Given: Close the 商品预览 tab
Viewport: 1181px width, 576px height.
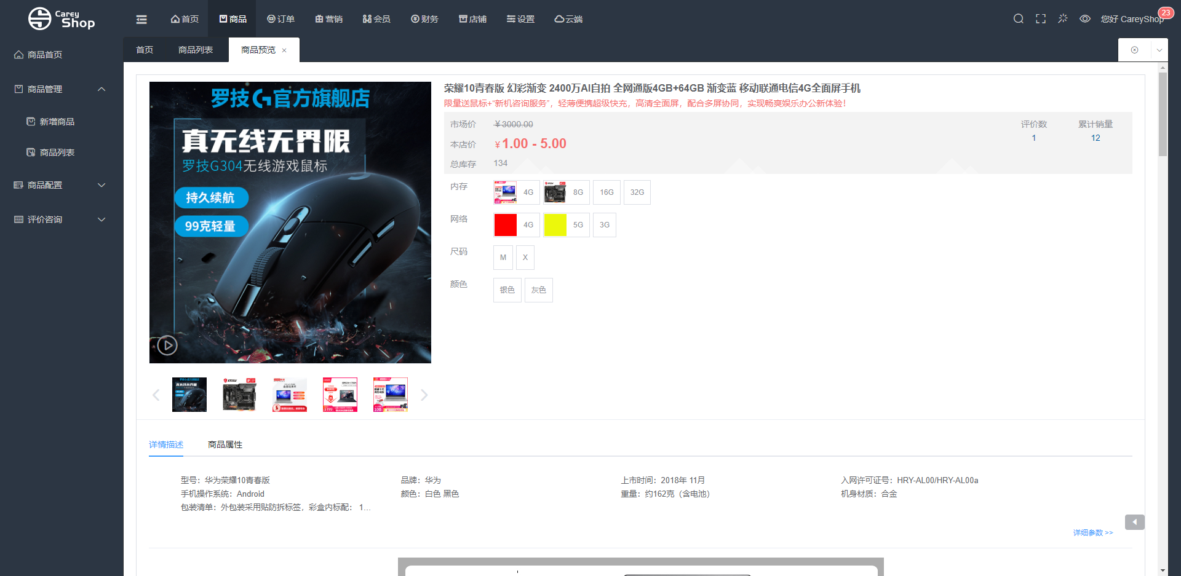Looking at the screenshot, I should 284,50.
